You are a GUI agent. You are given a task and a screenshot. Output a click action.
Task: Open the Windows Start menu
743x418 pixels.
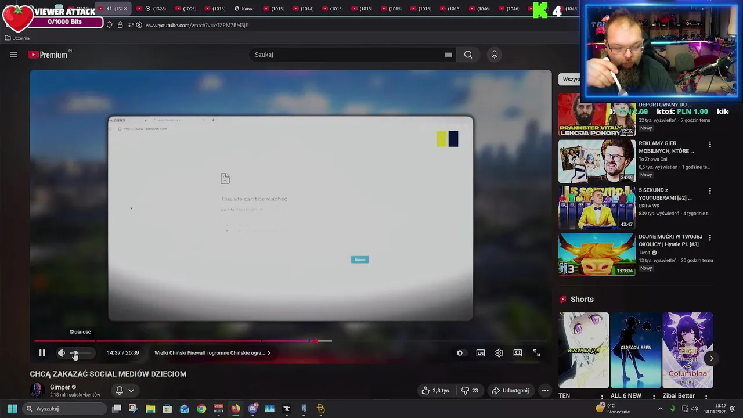12,409
